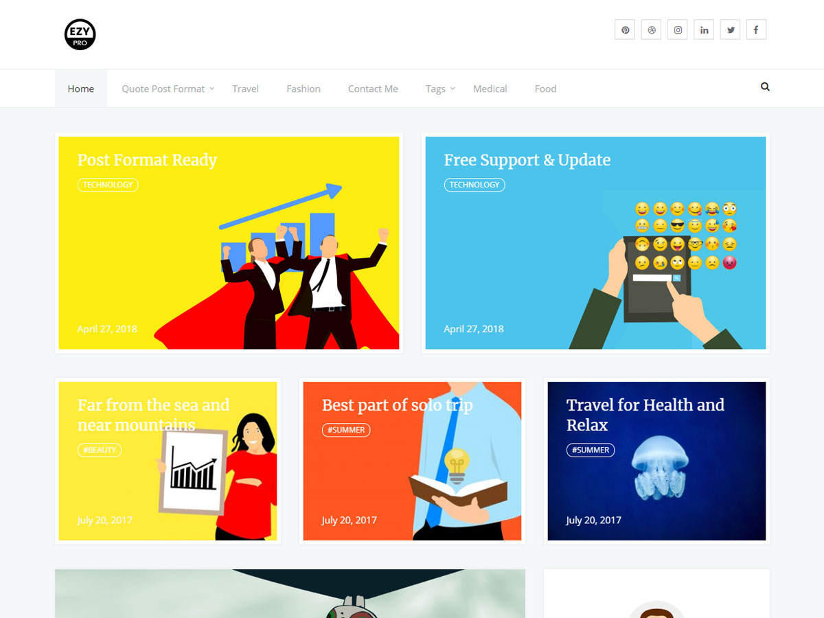Open the Free Support & Update article title
Screen dimensions: 824x618
pyautogui.click(x=527, y=160)
